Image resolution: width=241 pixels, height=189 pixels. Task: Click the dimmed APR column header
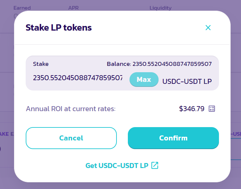tap(73, 8)
